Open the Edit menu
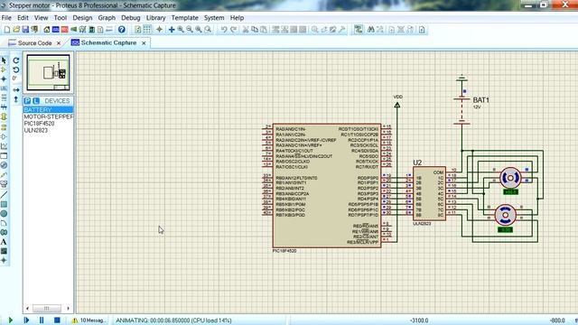Screen dimensions: 578x325 (23, 18)
